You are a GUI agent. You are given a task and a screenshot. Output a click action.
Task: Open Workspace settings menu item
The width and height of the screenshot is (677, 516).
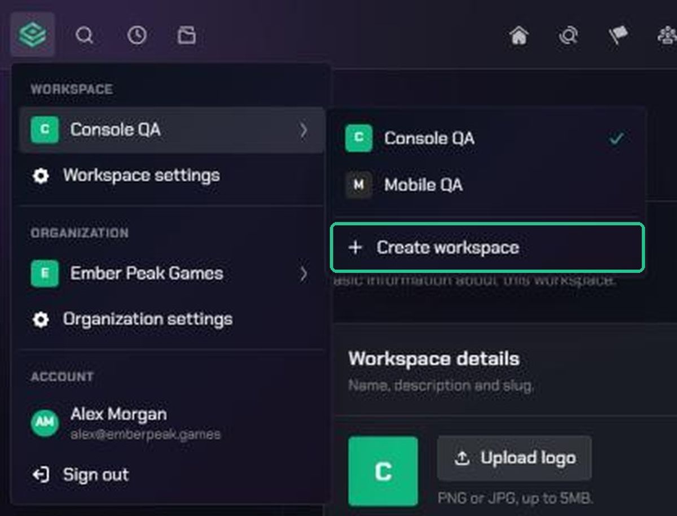pos(172,176)
